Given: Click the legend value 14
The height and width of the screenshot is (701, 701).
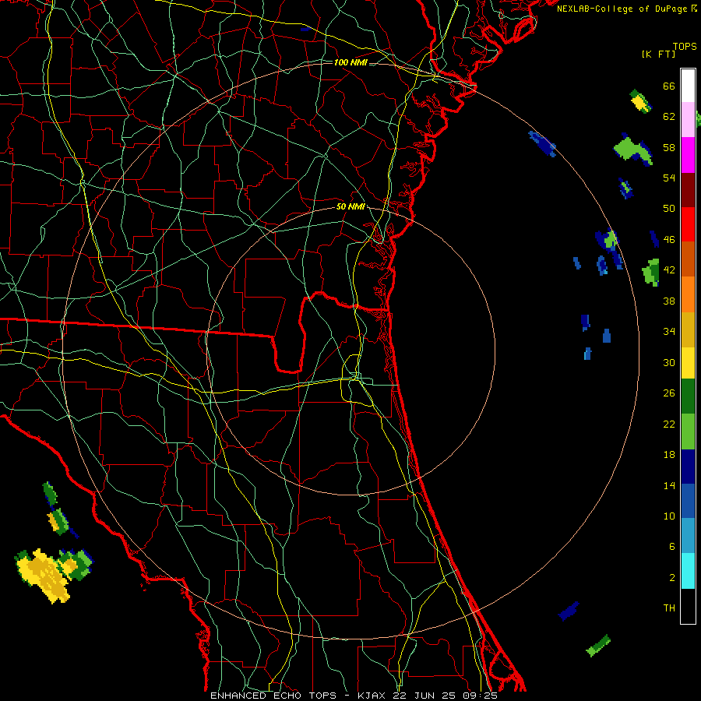Looking at the screenshot, I should 669,485.
